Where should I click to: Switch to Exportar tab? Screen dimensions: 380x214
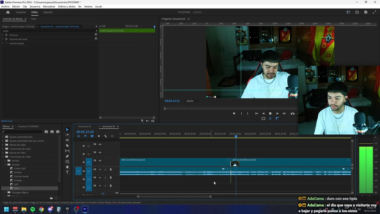click(48, 12)
